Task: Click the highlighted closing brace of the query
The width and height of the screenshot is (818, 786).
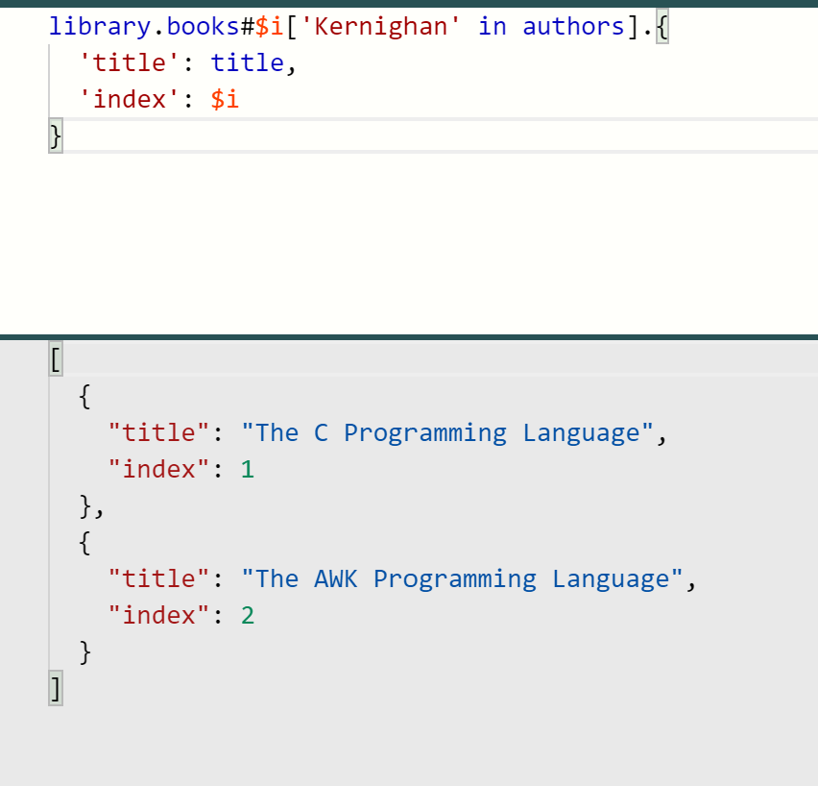Action: coord(56,136)
